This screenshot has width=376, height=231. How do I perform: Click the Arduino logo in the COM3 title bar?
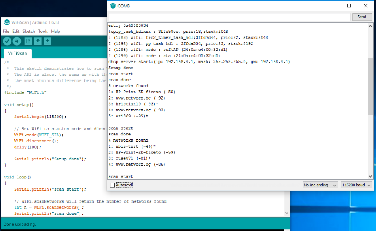point(113,6)
